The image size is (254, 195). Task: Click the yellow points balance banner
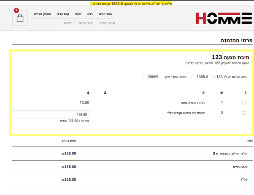pos(131,3)
